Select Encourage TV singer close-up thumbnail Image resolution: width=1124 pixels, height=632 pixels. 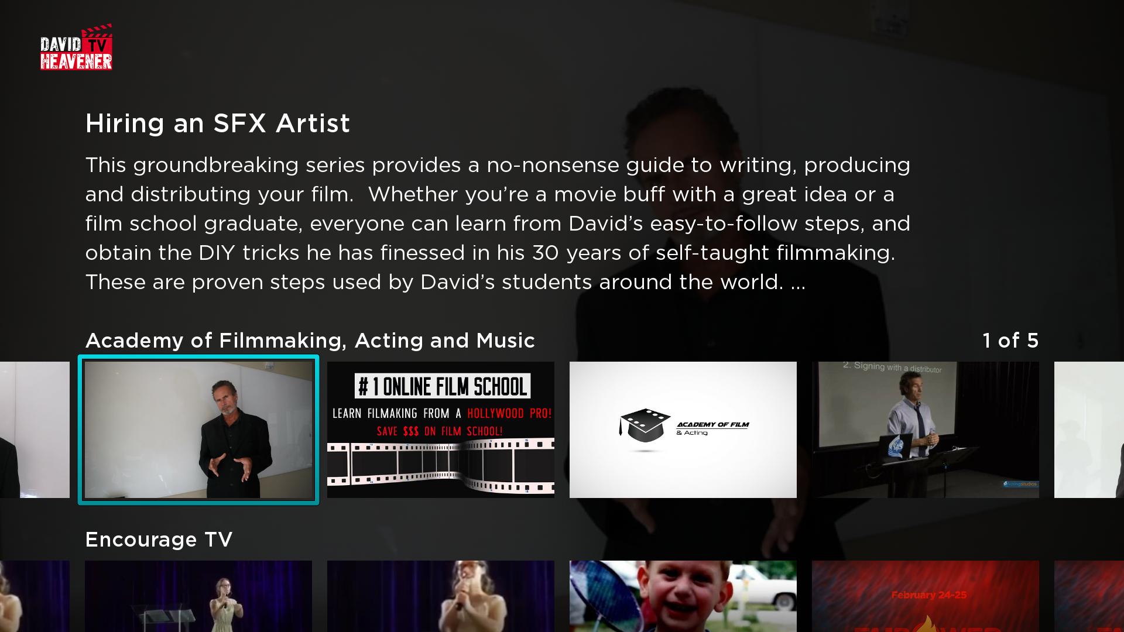coord(441,596)
